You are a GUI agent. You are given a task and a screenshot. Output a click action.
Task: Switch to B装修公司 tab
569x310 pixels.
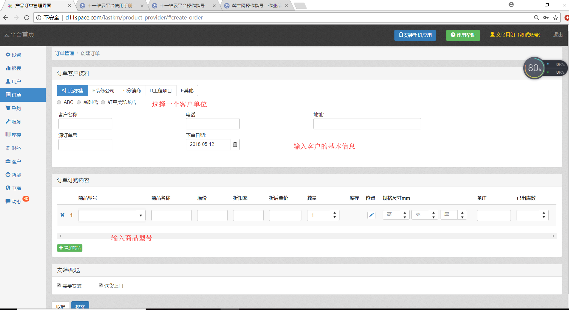coord(103,91)
